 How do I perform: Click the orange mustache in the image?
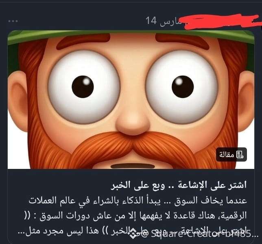(x=134, y=148)
